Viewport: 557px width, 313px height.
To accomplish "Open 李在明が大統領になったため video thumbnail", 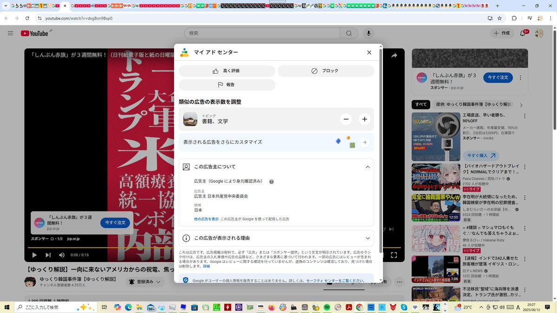I will [x=435, y=207].
